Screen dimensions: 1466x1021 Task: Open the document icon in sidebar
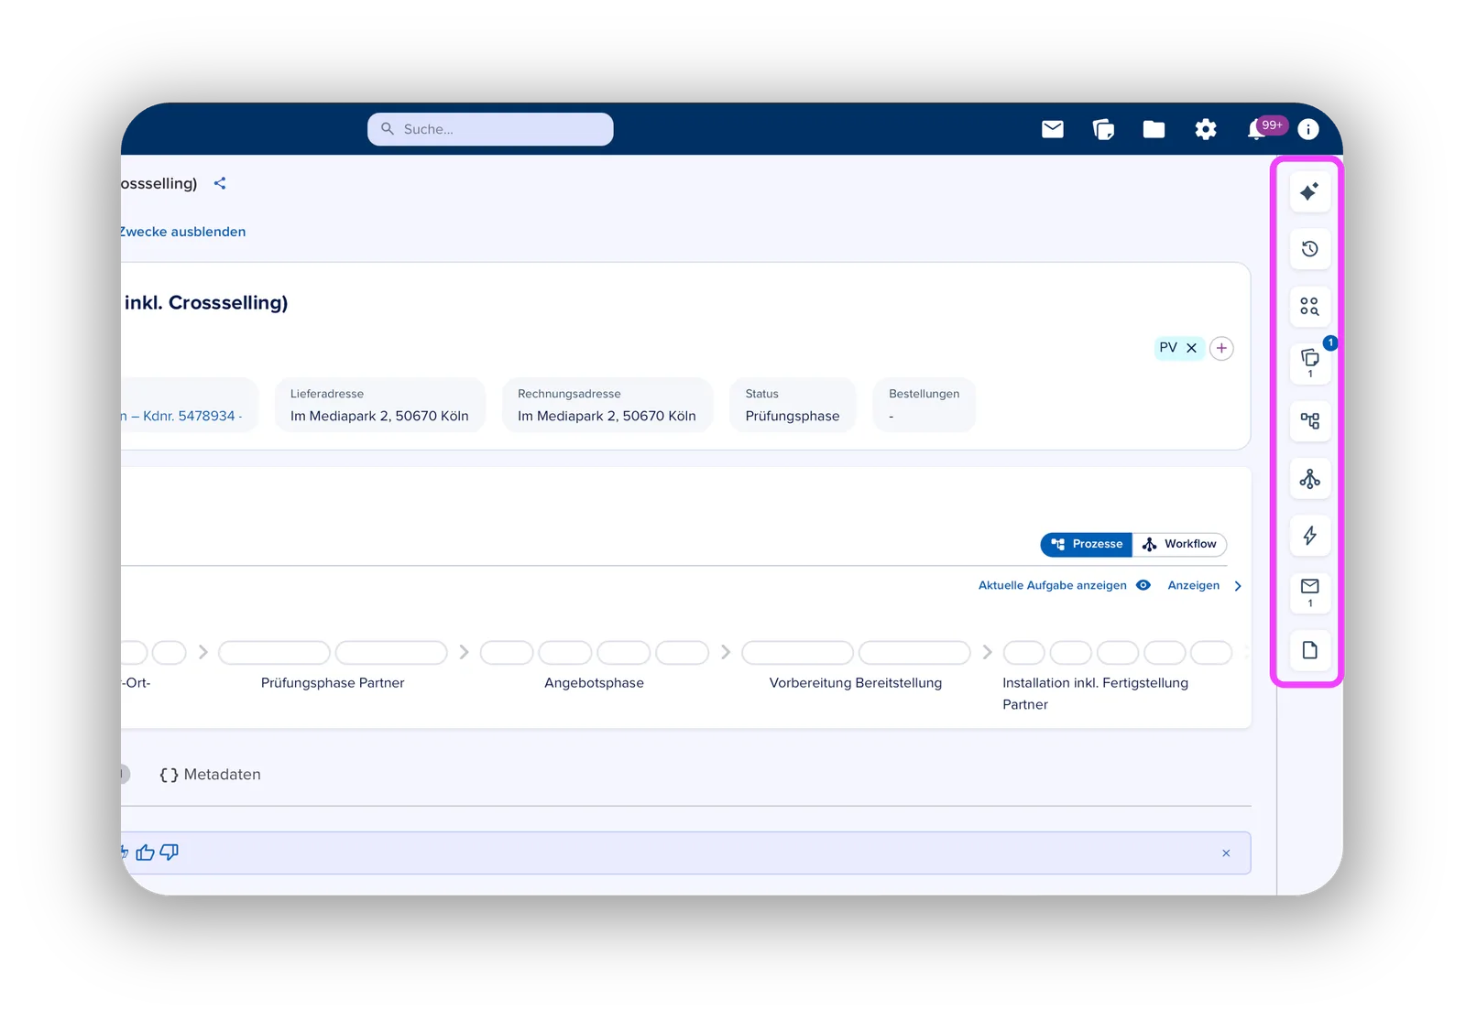pyautogui.click(x=1310, y=650)
